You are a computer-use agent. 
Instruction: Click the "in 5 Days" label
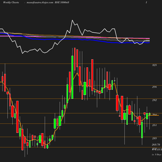click(x=156, y=155)
